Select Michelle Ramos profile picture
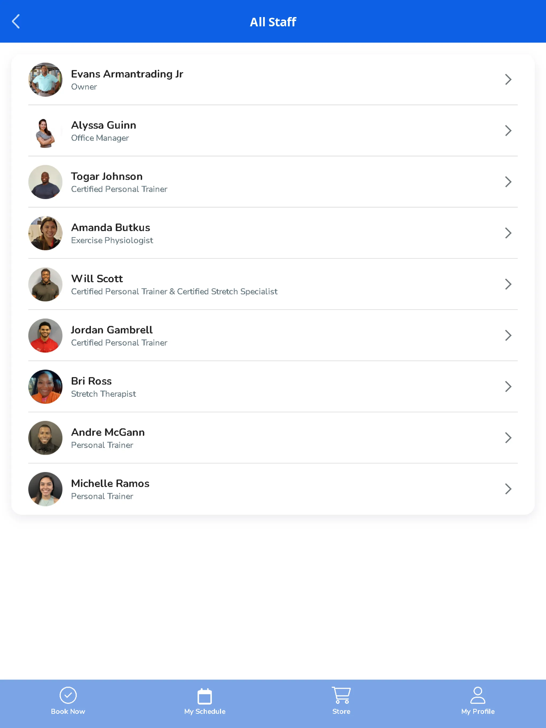This screenshot has width=546, height=728. (45, 488)
